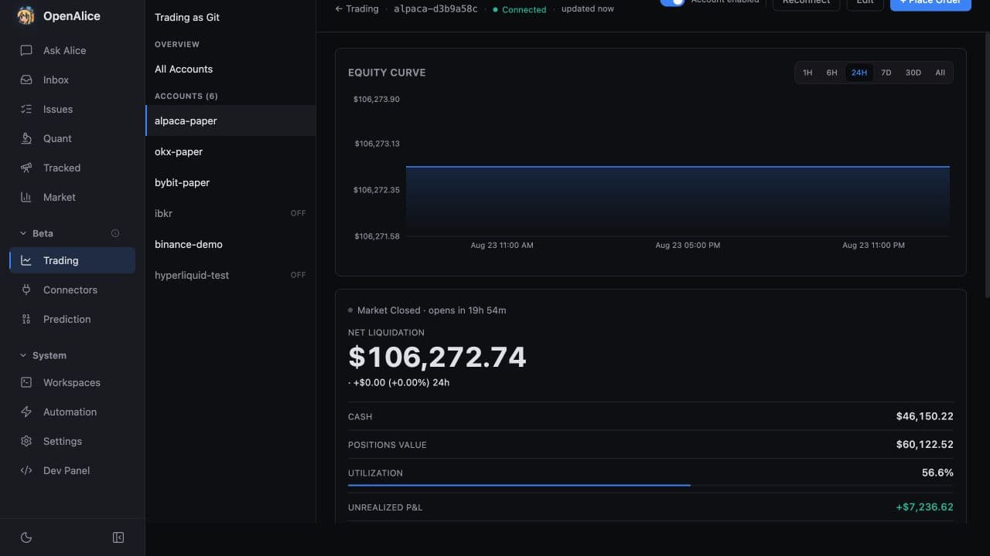
Task: Click the Workspaces terminal icon
Action: pyautogui.click(x=26, y=382)
